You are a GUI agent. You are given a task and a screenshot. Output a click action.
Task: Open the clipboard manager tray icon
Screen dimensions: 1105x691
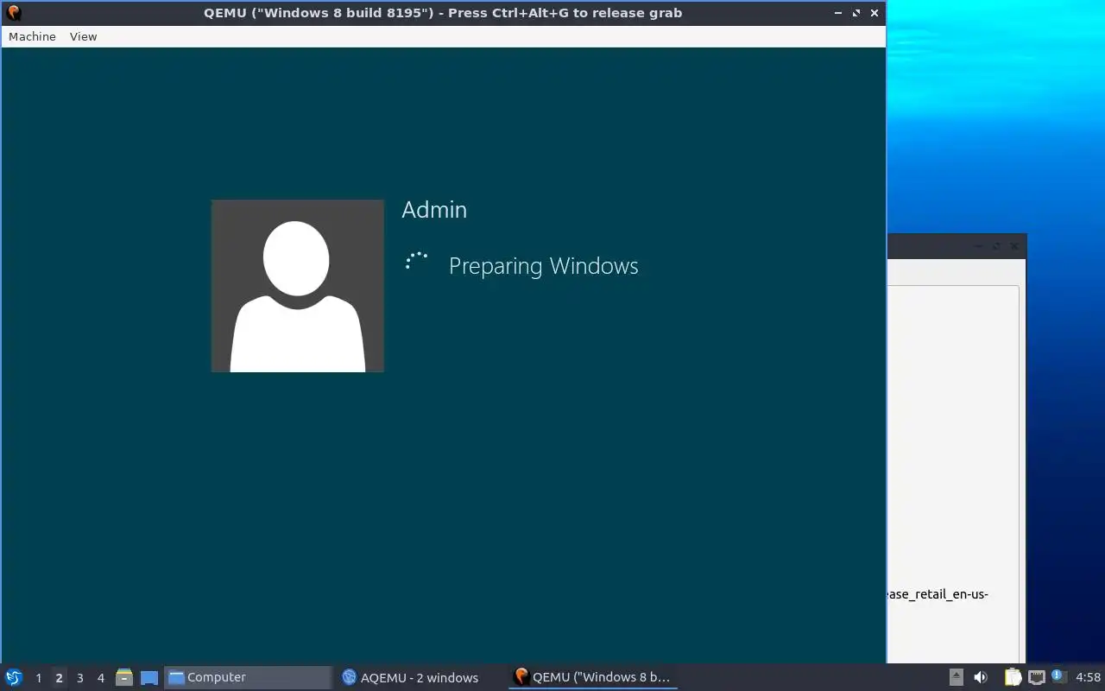point(1012,677)
